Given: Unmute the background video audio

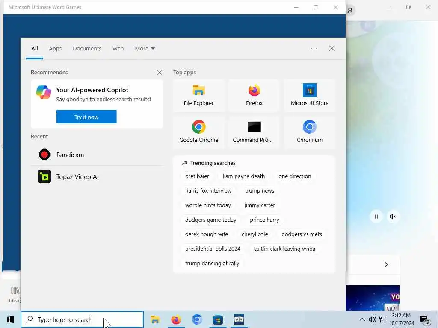Looking at the screenshot, I should 393,217.
